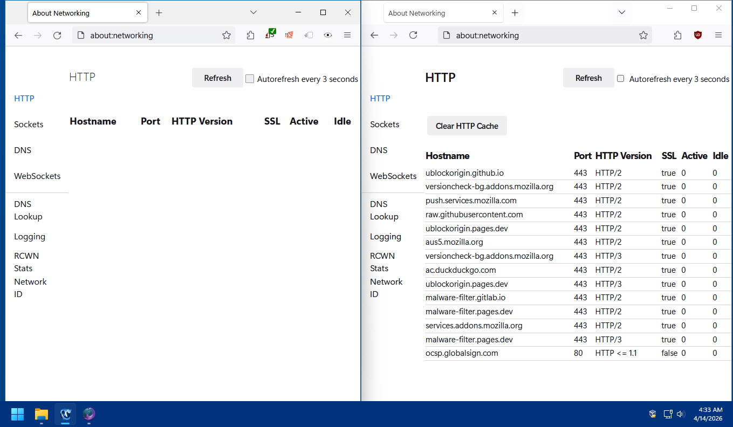Reload page in the right browser window
Viewport: 733px width, 427px height.
pos(413,35)
